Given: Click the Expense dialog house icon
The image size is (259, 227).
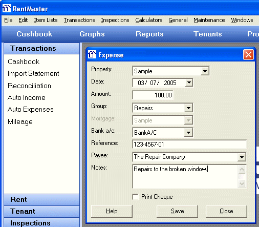Looking at the screenshot, I should pos(92,54).
